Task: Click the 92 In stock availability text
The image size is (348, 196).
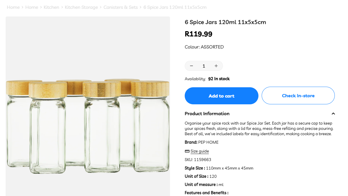Action: point(219,79)
